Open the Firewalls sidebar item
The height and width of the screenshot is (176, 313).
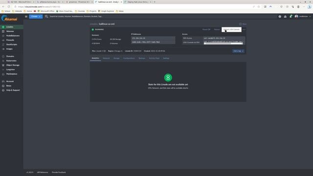[10, 40]
